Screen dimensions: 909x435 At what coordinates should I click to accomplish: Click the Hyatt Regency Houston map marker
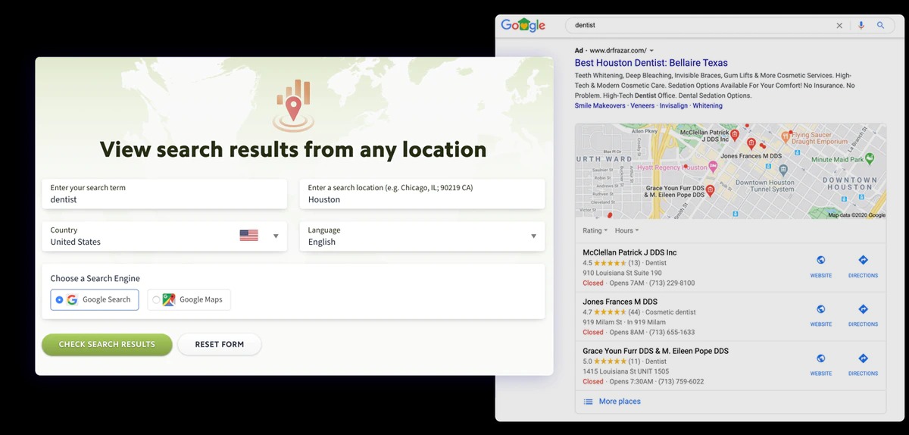click(714, 165)
